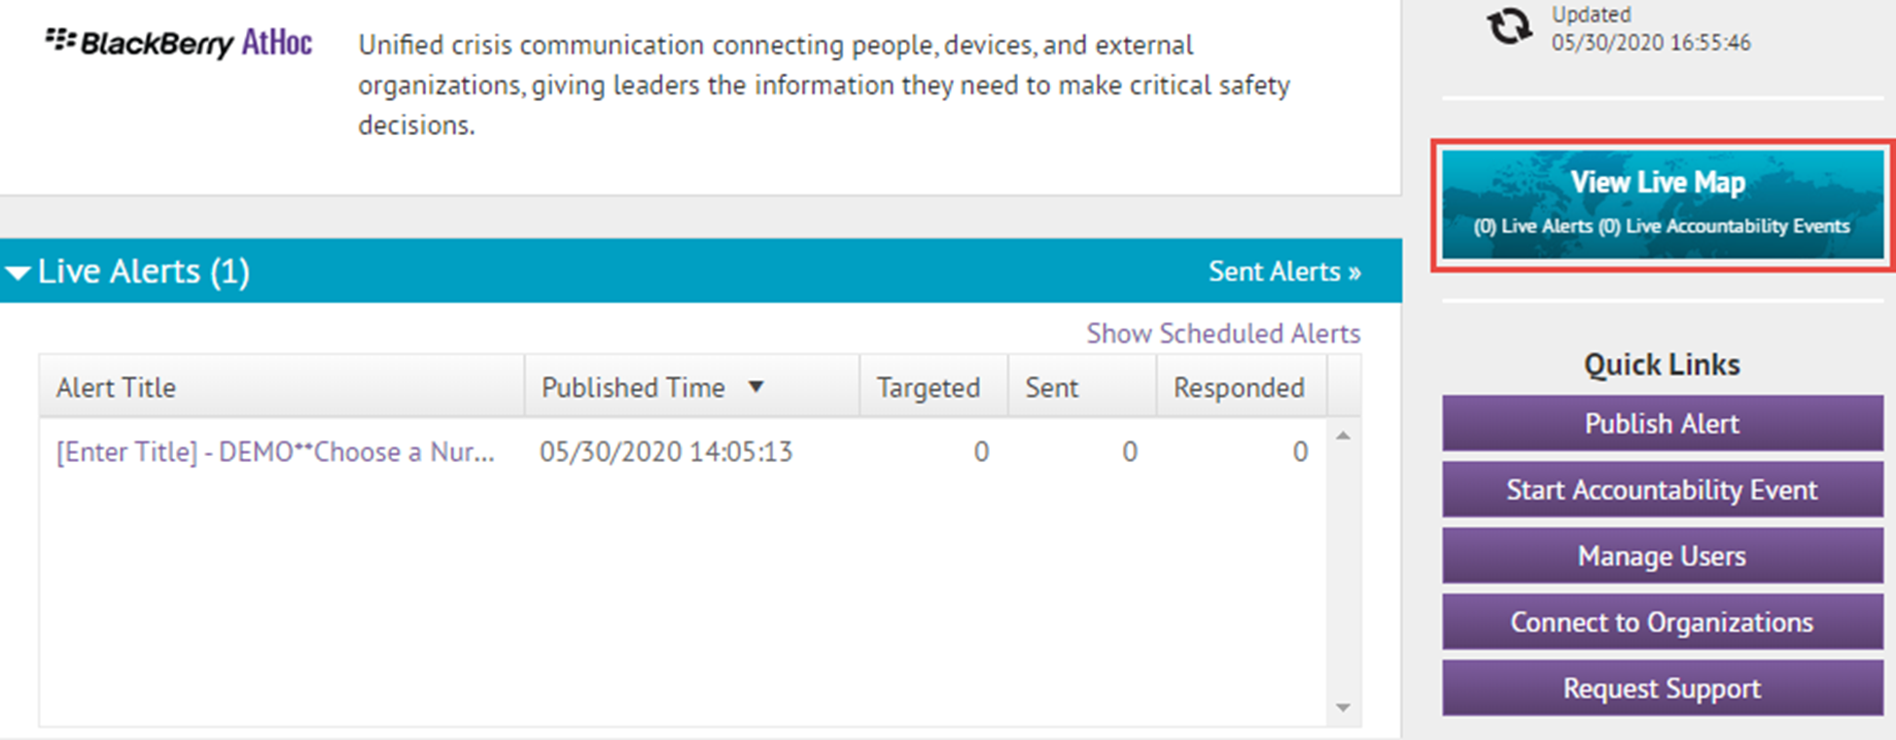The width and height of the screenshot is (1896, 740).
Task: Click the Published Time sort arrow
Action: [755, 387]
